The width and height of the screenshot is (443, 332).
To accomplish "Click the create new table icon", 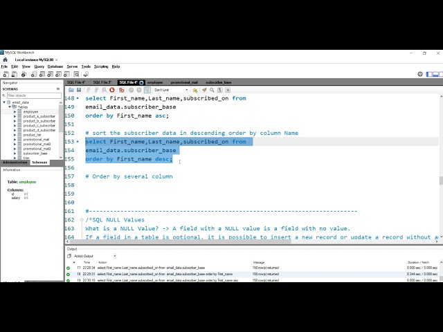I will 42,74.
